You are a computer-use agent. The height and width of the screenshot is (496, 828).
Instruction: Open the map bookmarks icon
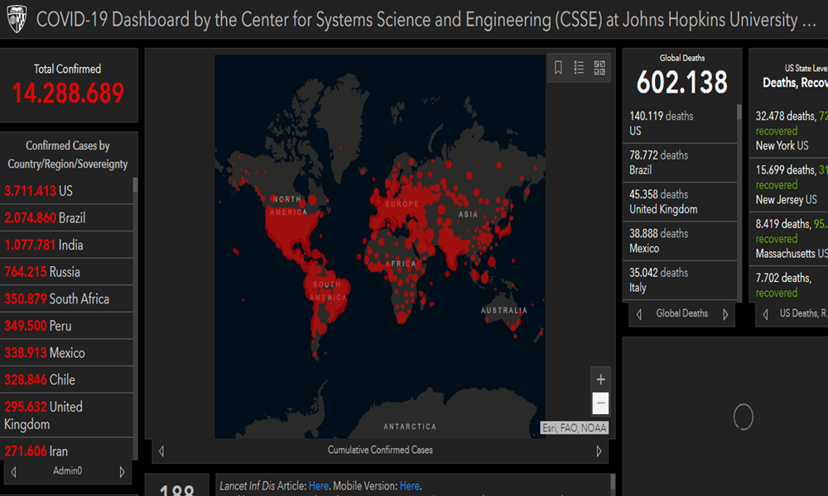point(558,68)
